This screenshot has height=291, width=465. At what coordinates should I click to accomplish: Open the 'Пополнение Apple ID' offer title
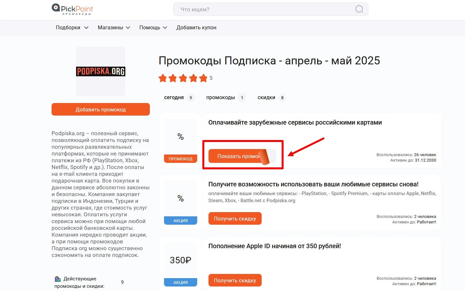click(x=275, y=246)
